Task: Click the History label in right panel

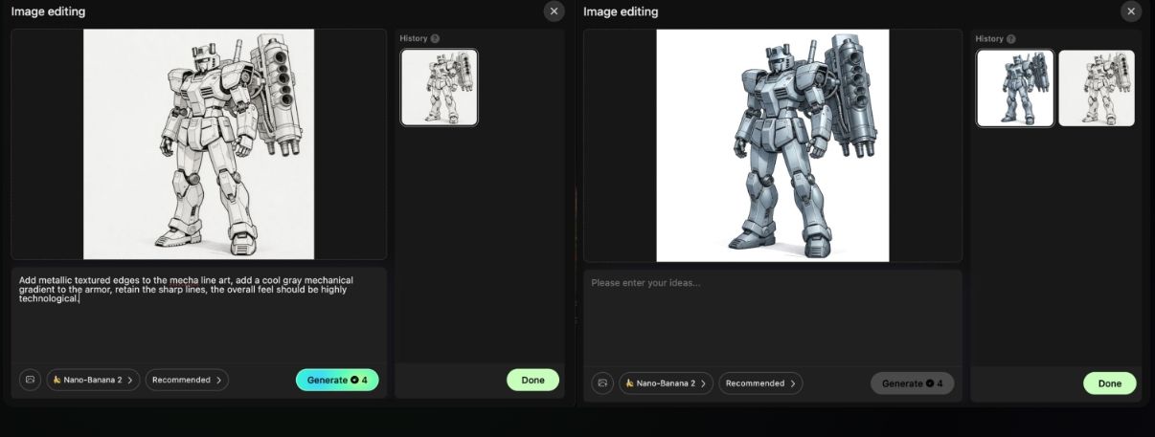Action: pos(989,39)
